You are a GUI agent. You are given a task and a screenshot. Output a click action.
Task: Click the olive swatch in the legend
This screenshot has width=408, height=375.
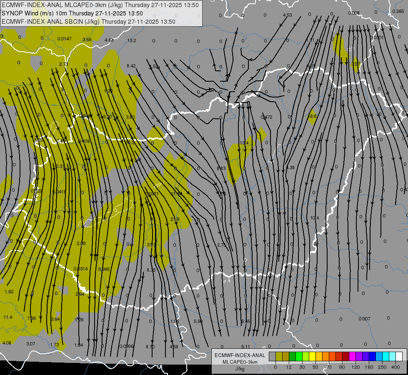(x=279, y=357)
